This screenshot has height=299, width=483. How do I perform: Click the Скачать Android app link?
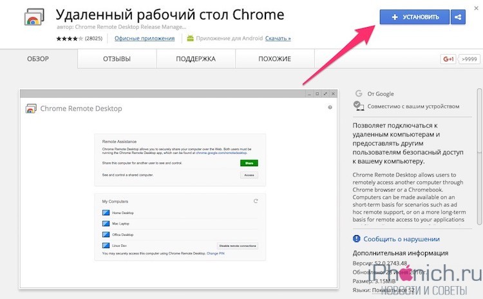point(278,38)
